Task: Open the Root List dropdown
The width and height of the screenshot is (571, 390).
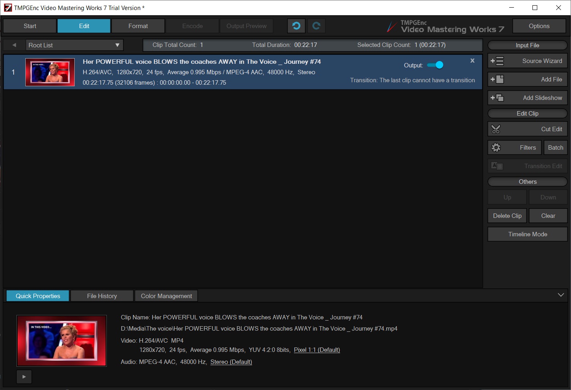Action: tap(74, 45)
